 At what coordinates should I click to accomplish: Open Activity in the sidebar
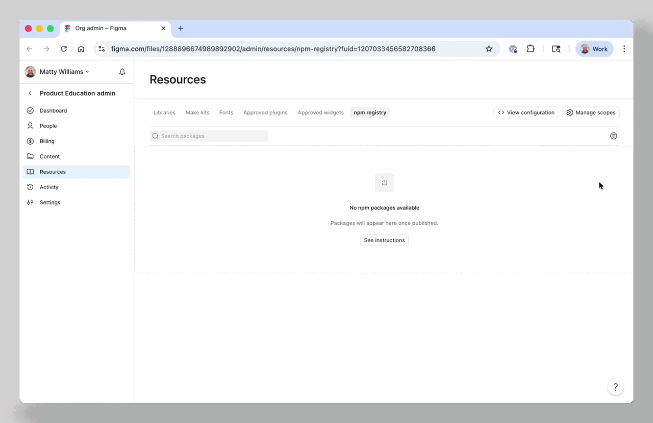(77, 187)
